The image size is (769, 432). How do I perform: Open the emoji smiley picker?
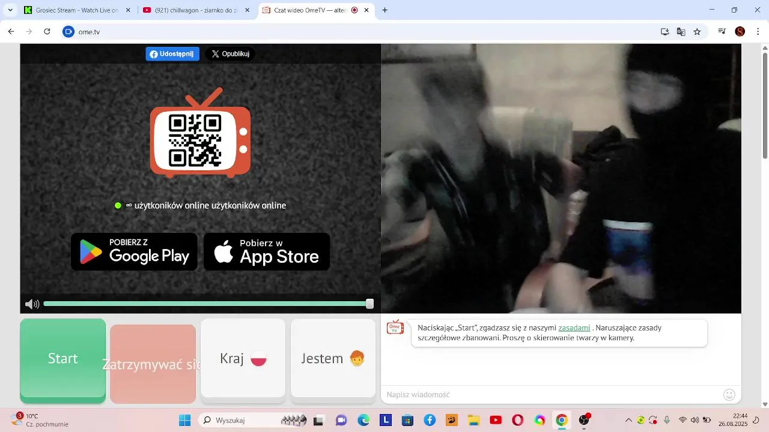[729, 394]
